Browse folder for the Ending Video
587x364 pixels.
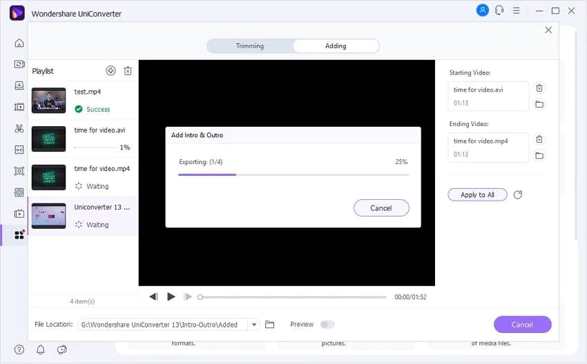pyautogui.click(x=539, y=156)
